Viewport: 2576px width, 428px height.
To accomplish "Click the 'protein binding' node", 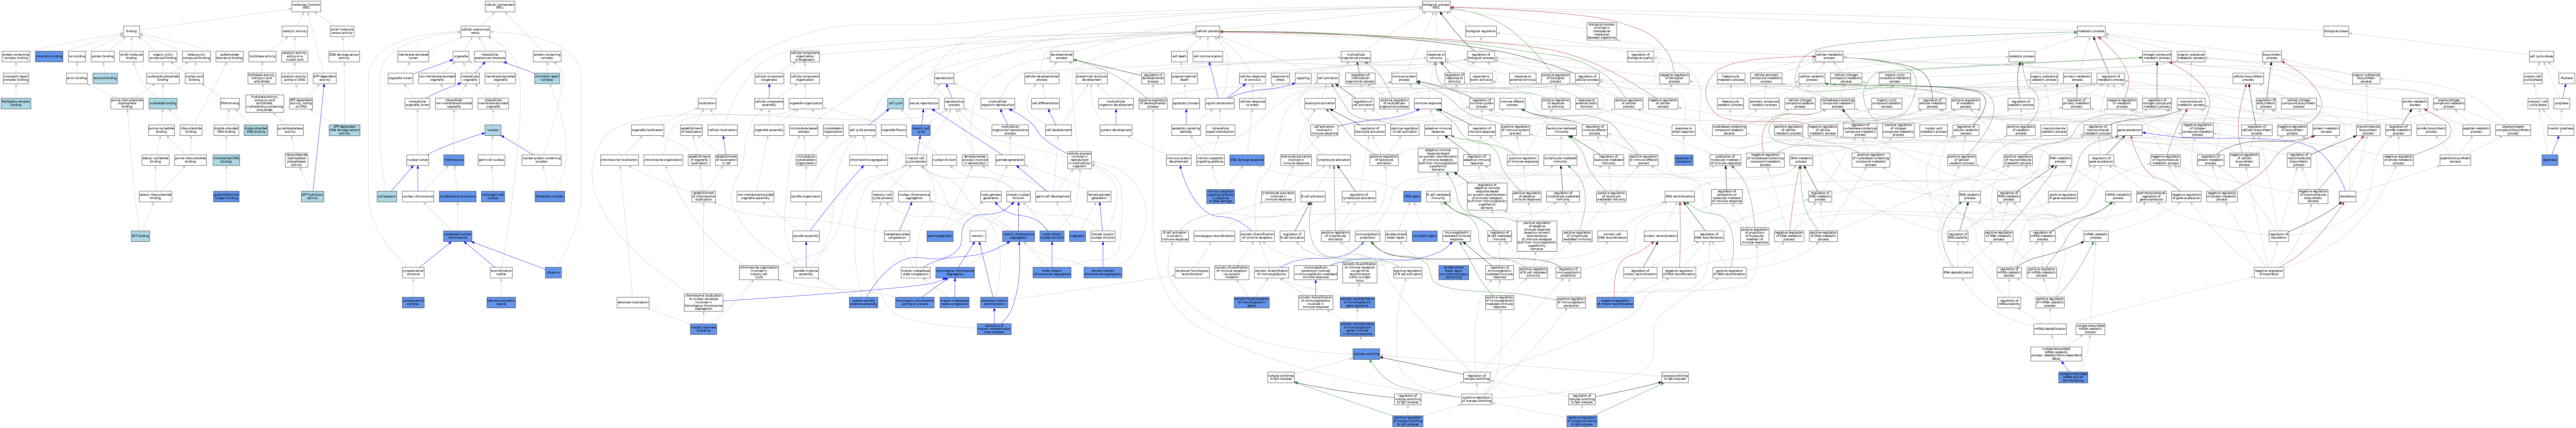I will tap(103, 56).
